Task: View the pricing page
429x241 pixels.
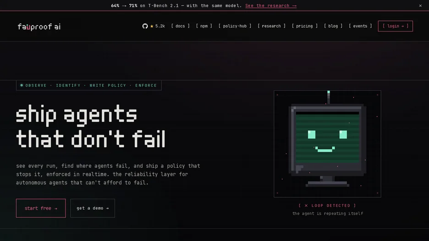Action: click(304, 26)
